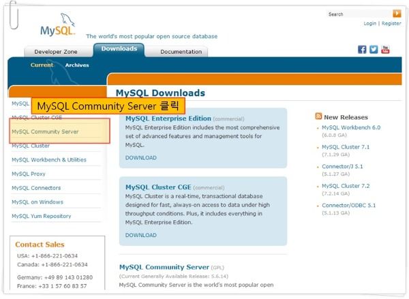Focus the Search input field

click(359, 14)
